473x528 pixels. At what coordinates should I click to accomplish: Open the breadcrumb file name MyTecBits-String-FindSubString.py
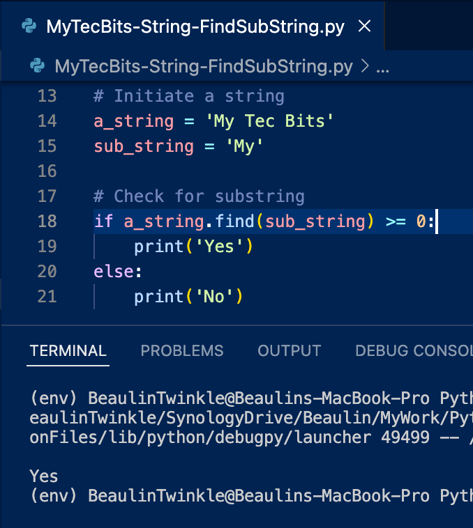click(x=203, y=66)
